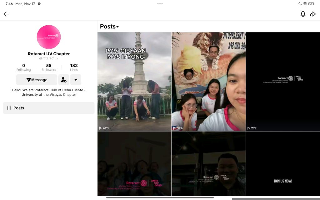Tap the three-dot multitasking icon at top
Viewport: 320px width, 200px height.
coord(160,4)
